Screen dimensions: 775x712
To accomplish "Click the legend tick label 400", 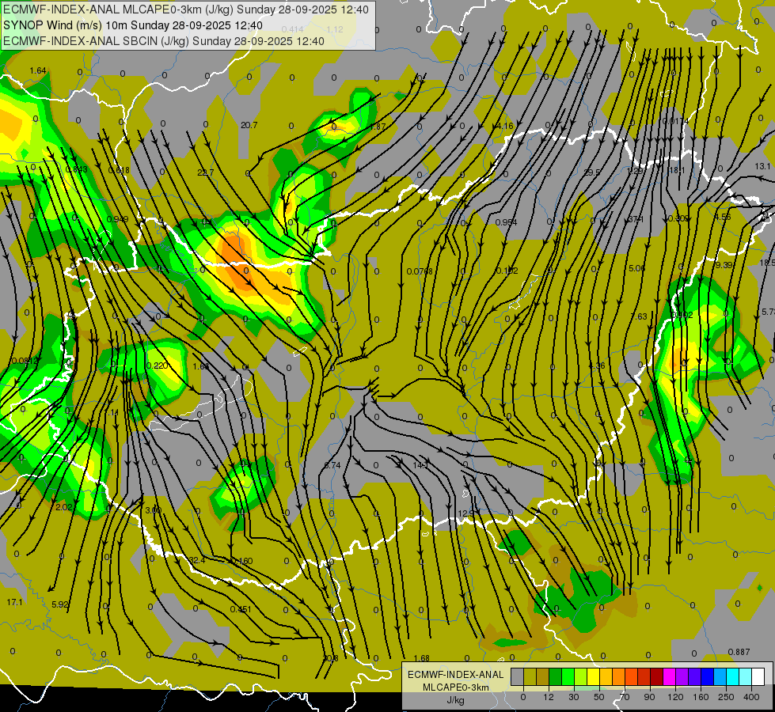I will (x=751, y=697).
